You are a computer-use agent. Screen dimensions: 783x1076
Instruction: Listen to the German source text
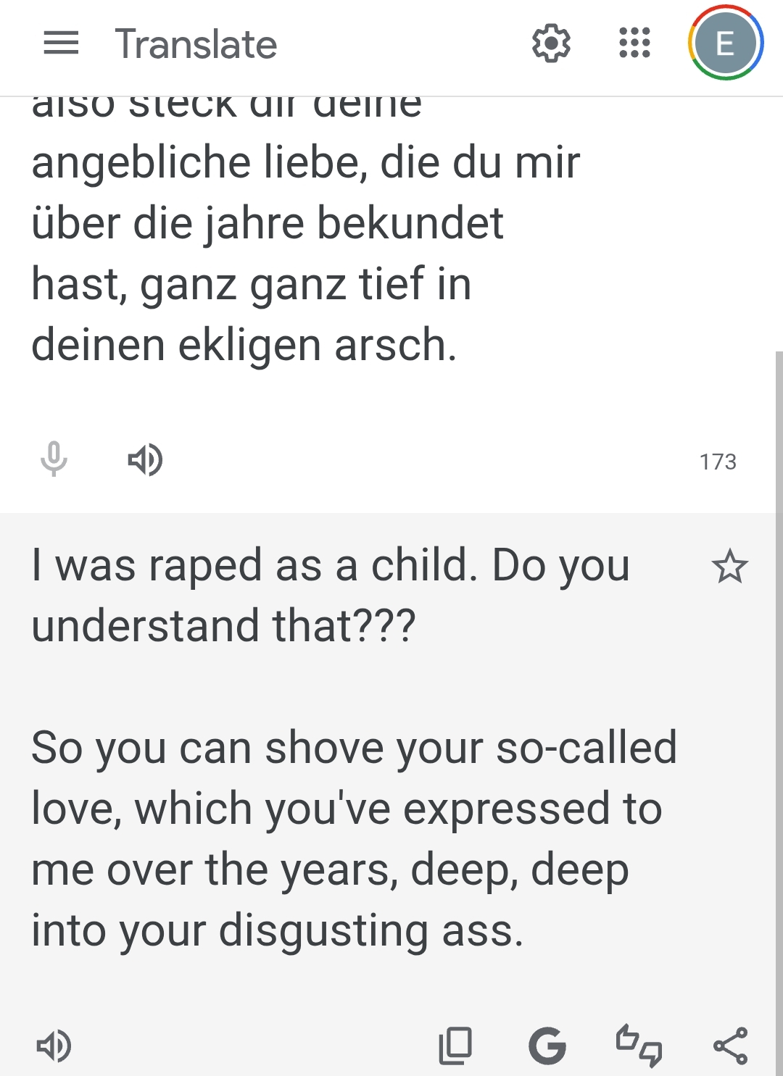point(145,459)
